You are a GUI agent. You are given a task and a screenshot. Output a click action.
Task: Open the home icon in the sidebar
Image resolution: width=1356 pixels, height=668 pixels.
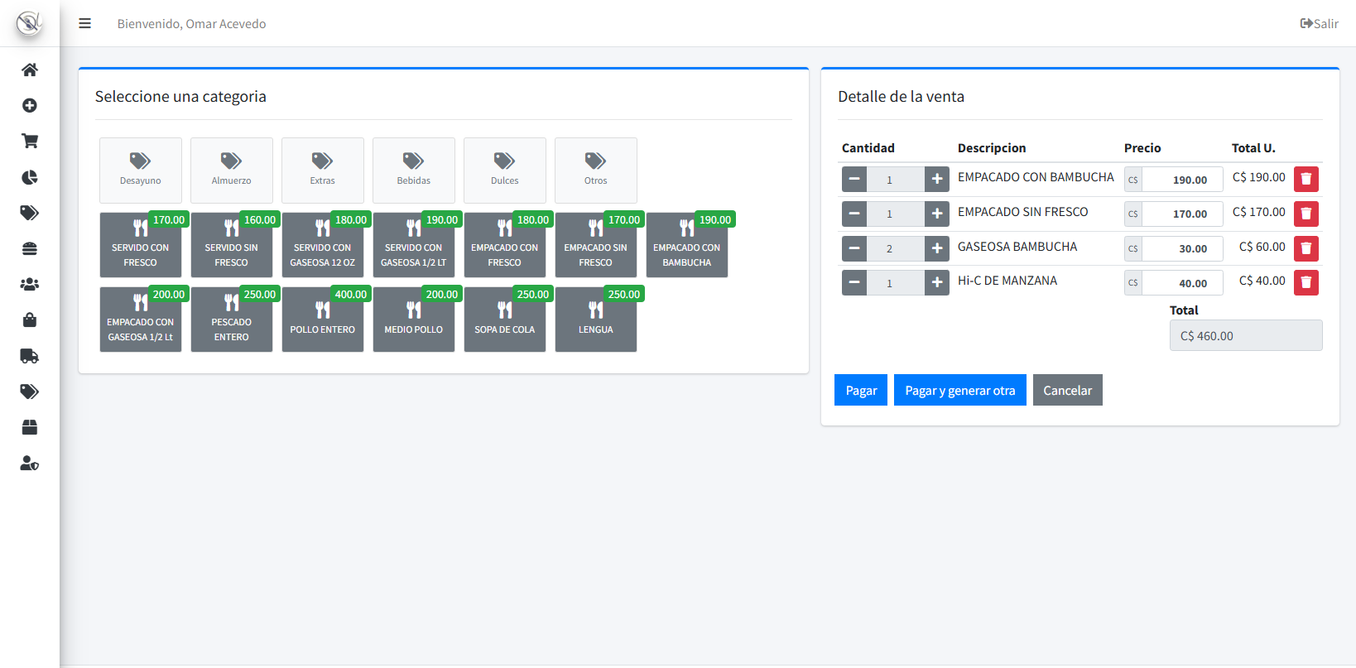[30, 70]
